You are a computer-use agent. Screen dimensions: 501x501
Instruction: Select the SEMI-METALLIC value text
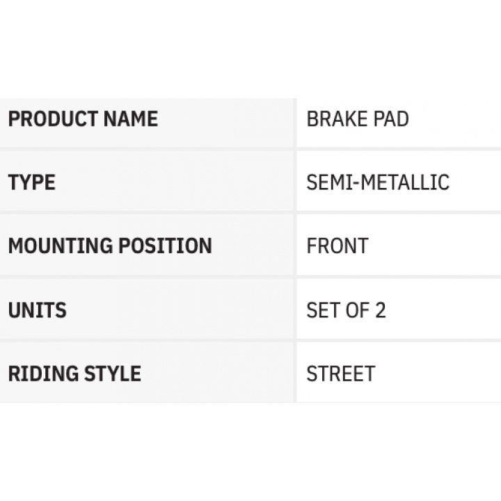tap(378, 182)
